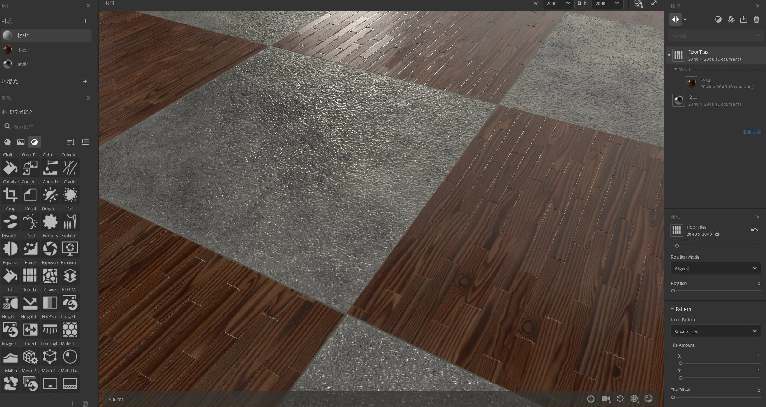This screenshot has width=766, height=407.
Task: Open the Rotation Mode Aligned dropdown
Action: [716, 268]
